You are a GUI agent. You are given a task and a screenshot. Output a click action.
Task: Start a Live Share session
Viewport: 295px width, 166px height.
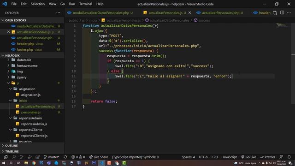point(99,157)
